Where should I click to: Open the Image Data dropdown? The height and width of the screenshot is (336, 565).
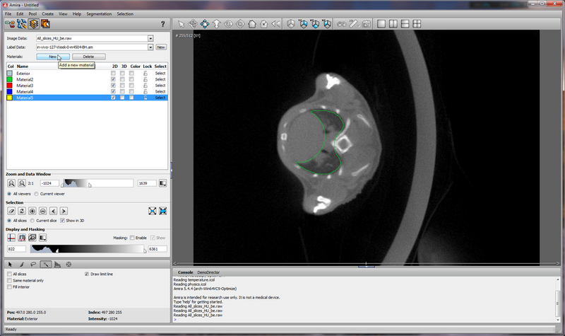[x=150, y=38]
